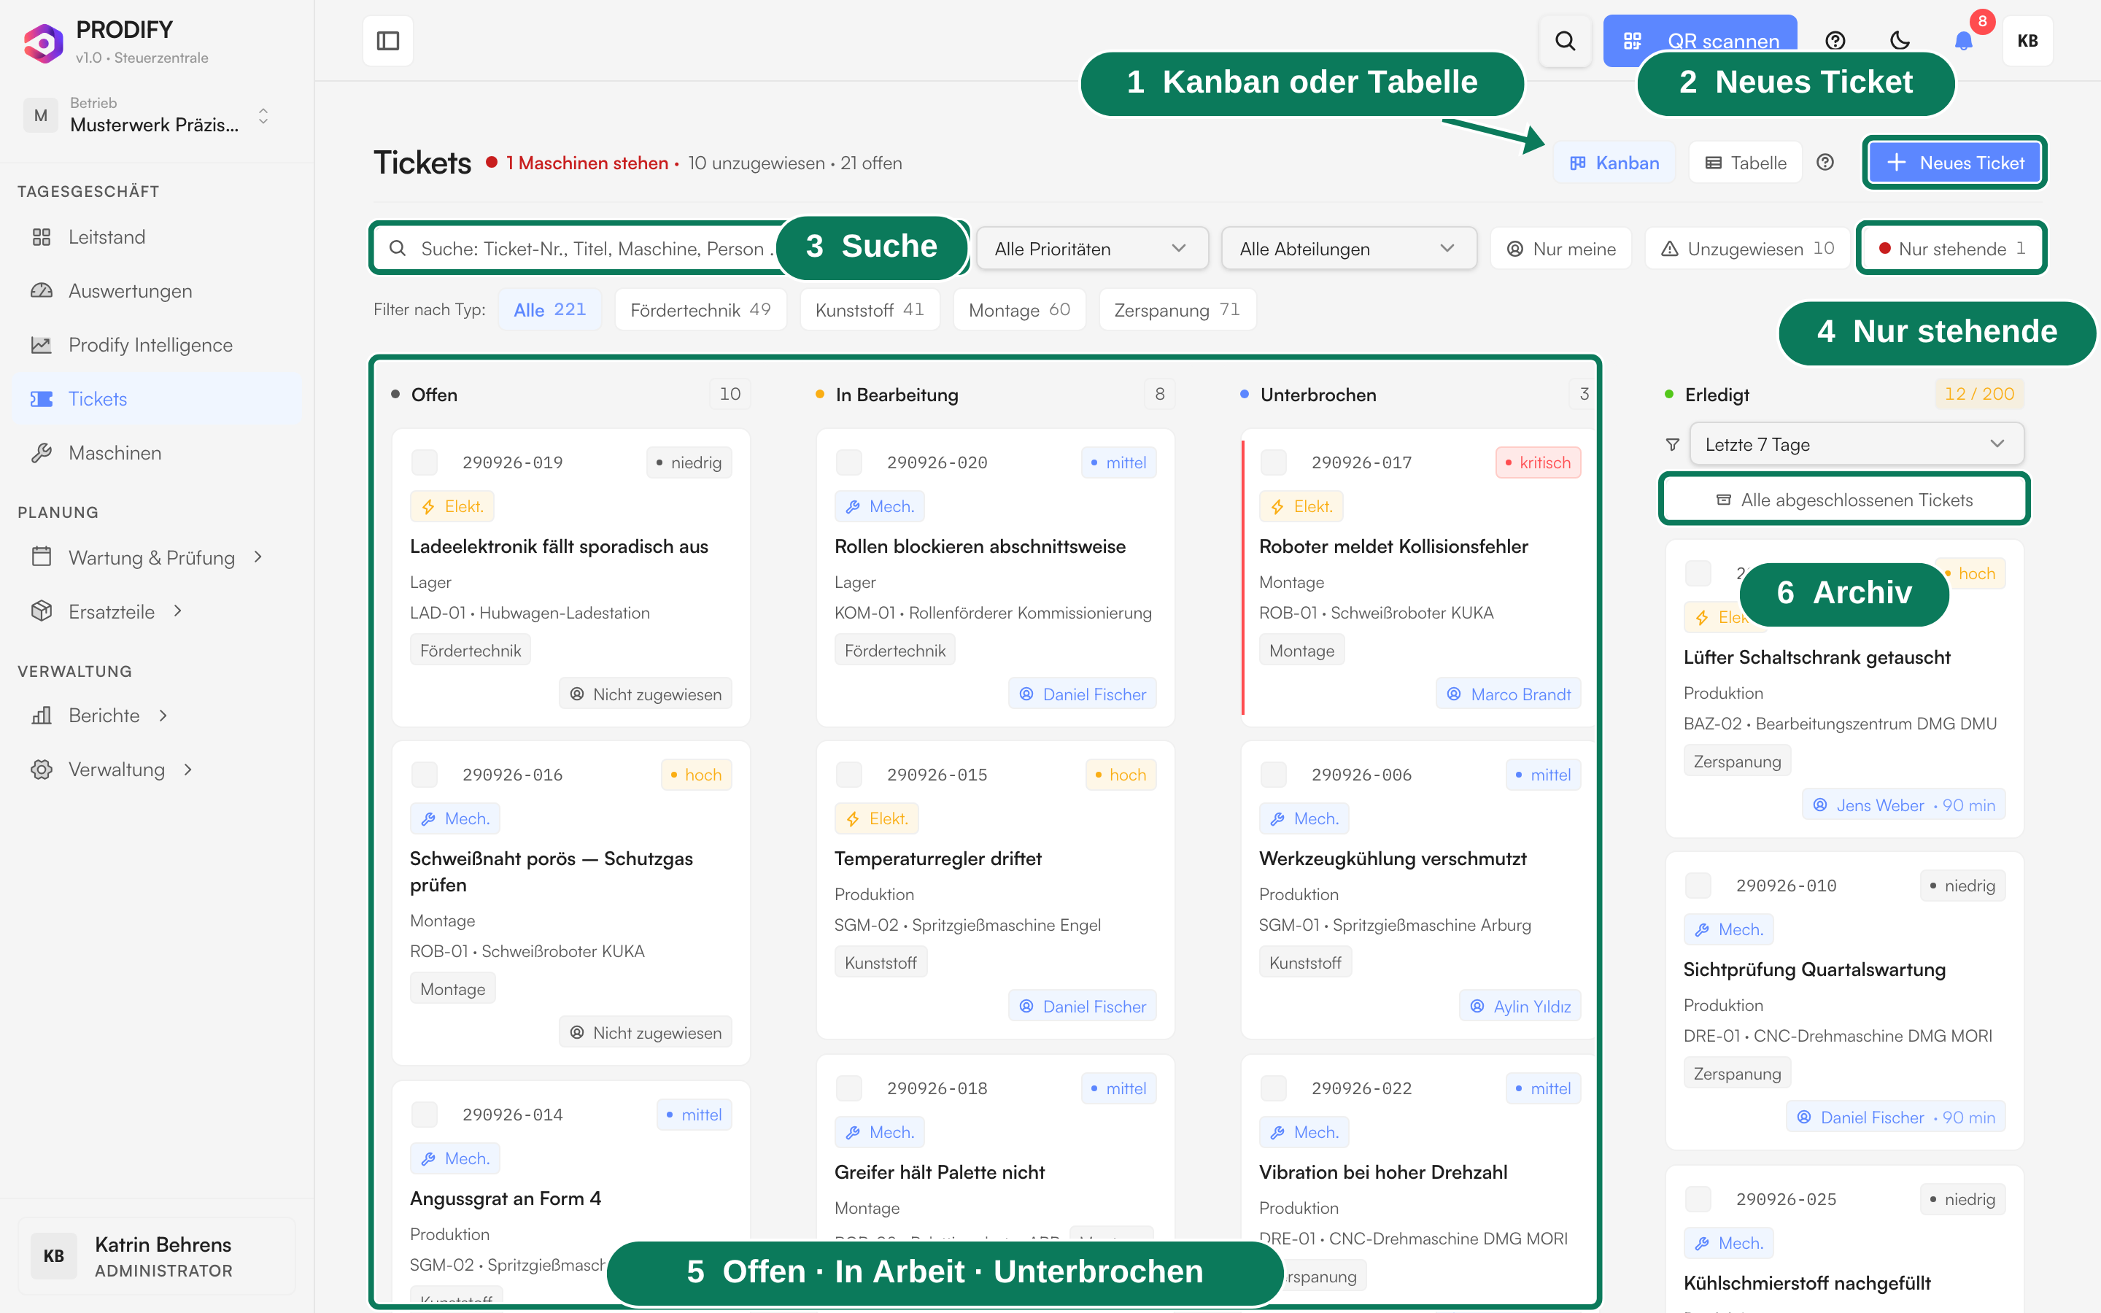Check the box on ticket 290926-010
Viewport: 2101px width, 1313px height.
1698,885
